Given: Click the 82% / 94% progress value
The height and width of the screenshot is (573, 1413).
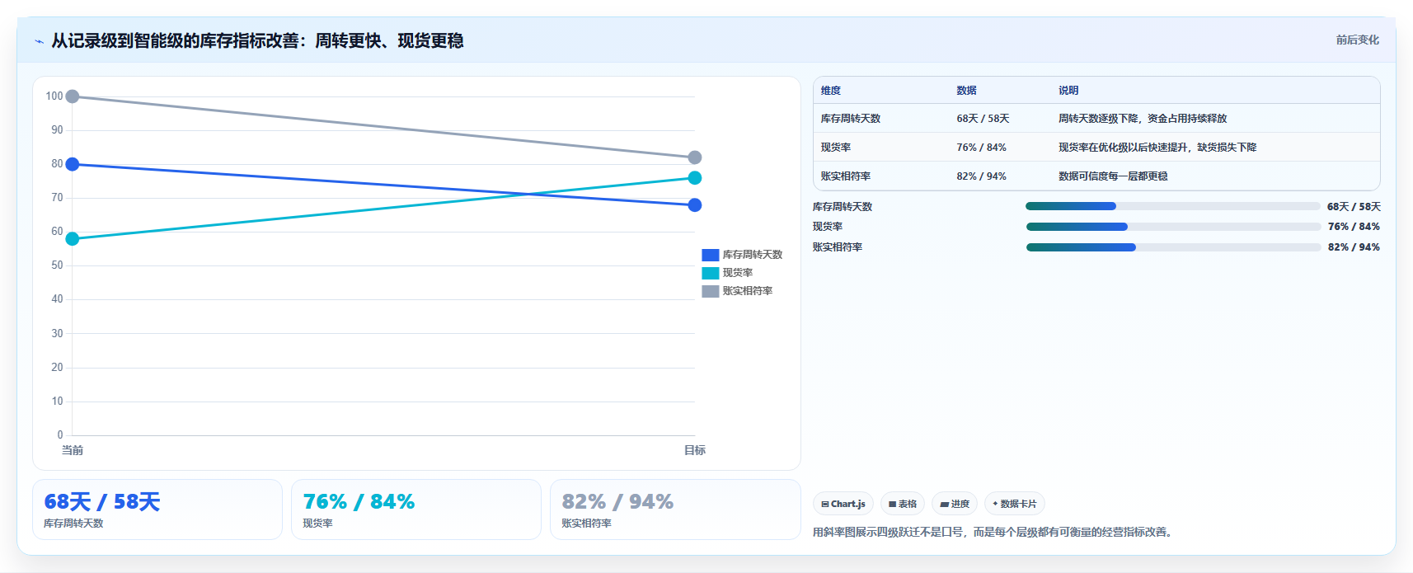Looking at the screenshot, I should (1354, 247).
